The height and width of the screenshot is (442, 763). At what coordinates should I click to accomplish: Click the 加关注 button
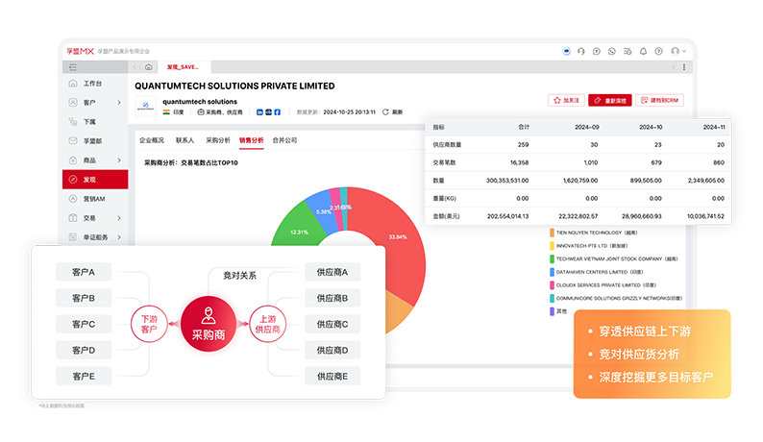tap(566, 100)
